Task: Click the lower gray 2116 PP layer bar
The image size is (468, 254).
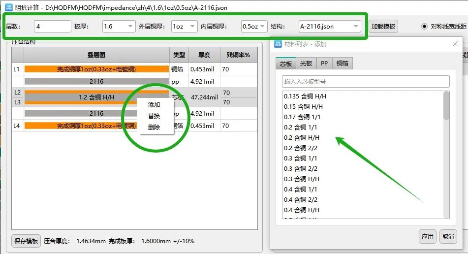Action: click(81, 113)
